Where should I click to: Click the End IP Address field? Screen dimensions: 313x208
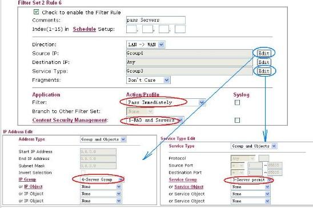coord(98,158)
